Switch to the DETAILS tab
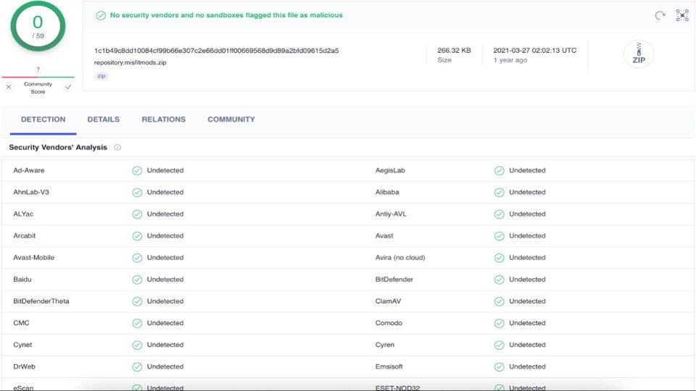This screenshot has height=391, width=696. click(104, 119)
